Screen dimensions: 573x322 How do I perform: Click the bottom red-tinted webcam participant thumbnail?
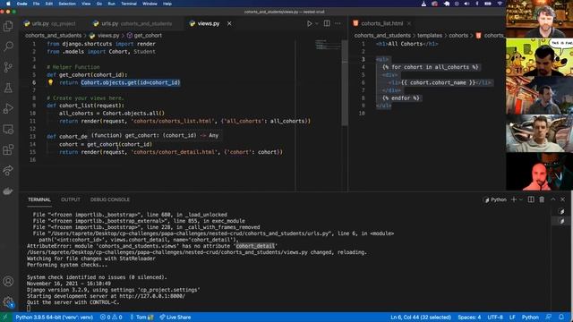click(x=539, y=172)
